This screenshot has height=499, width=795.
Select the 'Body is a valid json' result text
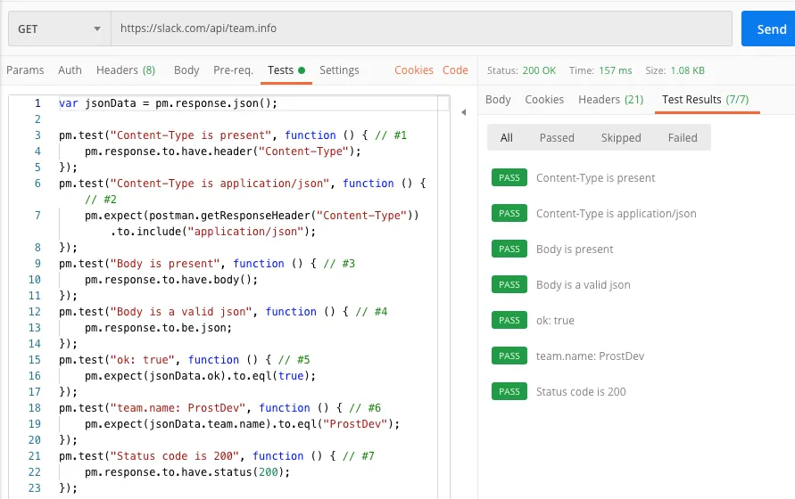tap(583, 285)
